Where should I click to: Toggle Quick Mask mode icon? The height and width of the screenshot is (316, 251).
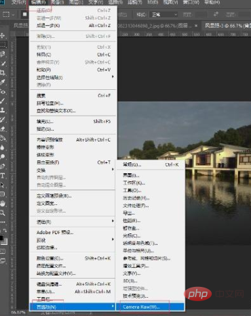coord(3,252)
